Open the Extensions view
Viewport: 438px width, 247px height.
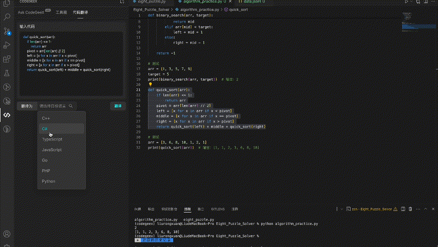[x=7, y=60]
